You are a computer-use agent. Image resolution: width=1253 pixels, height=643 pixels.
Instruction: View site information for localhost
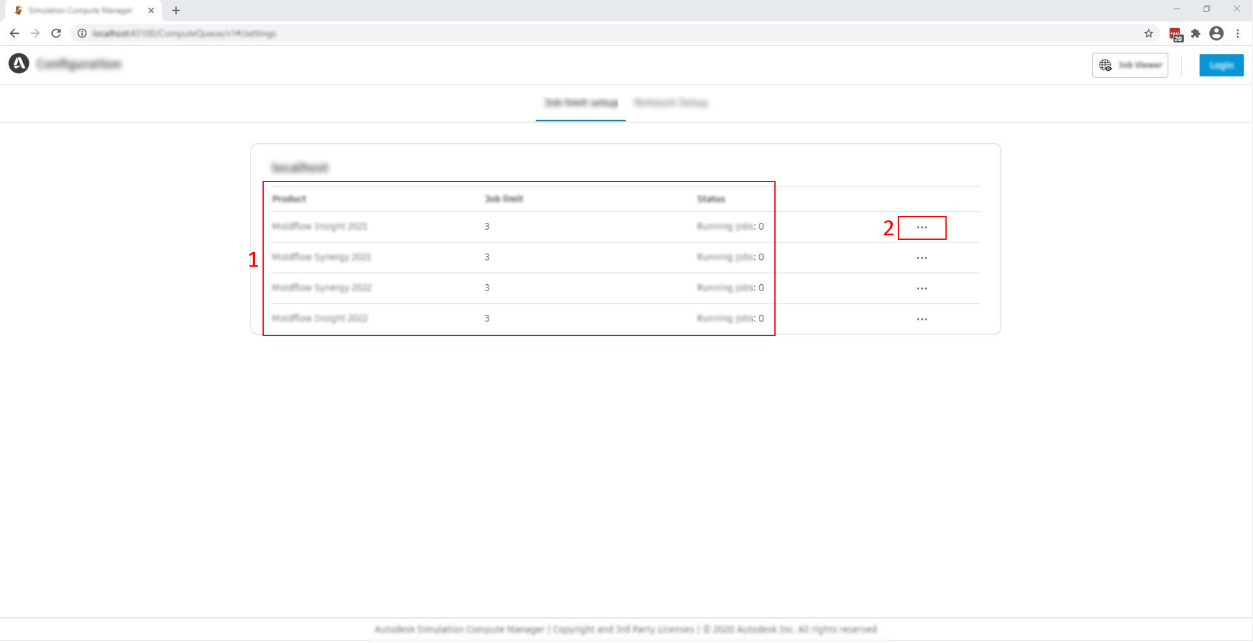pyautogui.click(x=82, y=33)
